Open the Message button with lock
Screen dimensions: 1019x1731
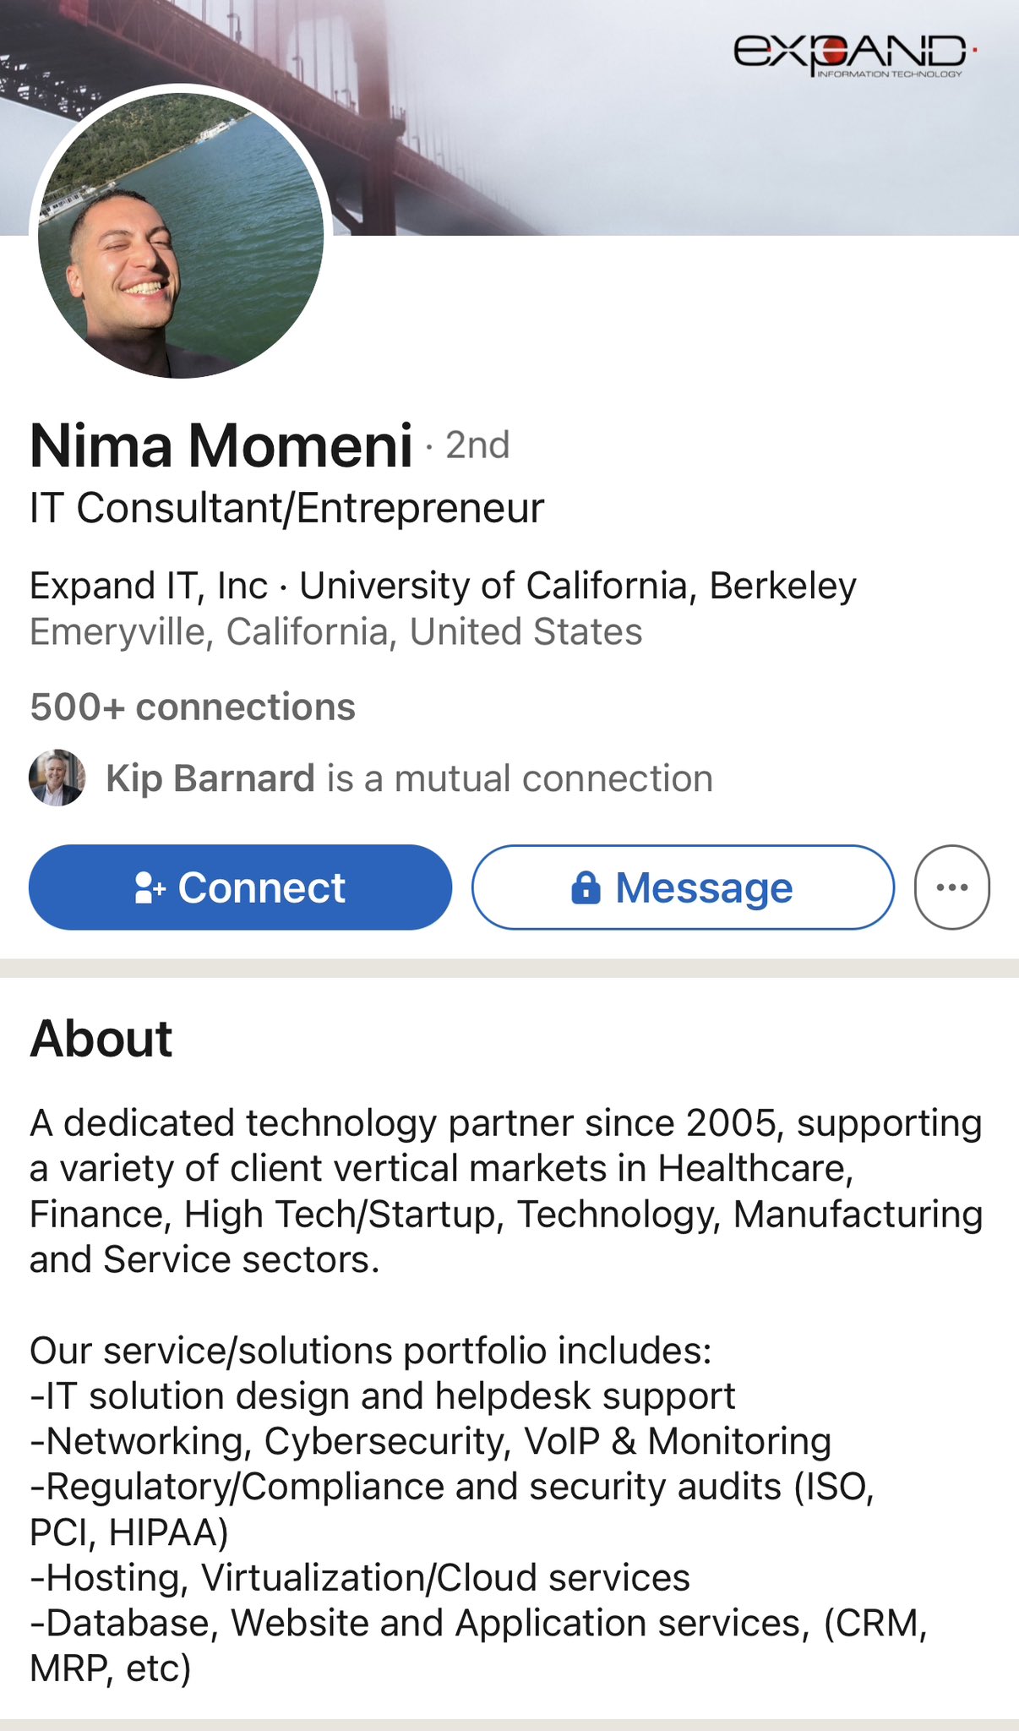683,887
